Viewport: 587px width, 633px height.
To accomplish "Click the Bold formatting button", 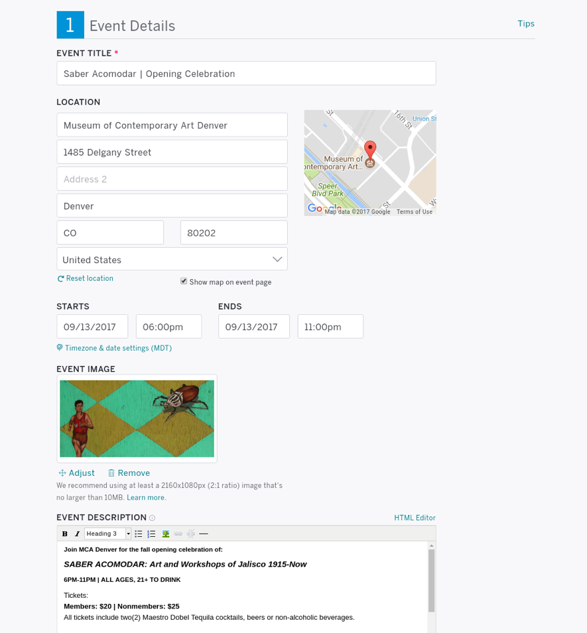I will click(x=64, y=534).
